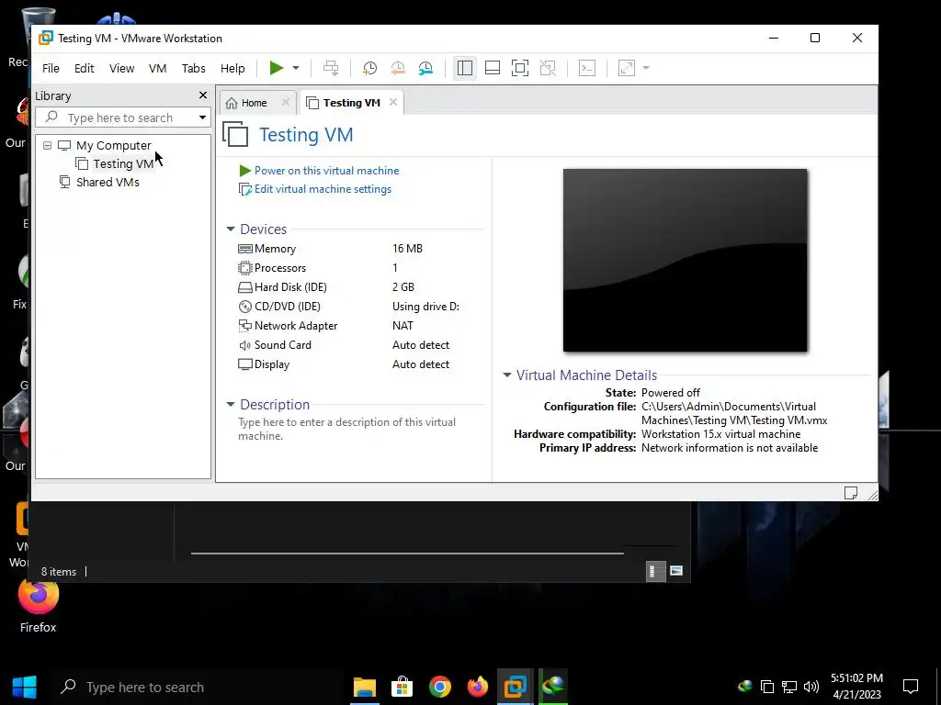The height and width of the screenshot is (705, 941).
Task: Click the status bar message log icon
Action: click(850, 493)
